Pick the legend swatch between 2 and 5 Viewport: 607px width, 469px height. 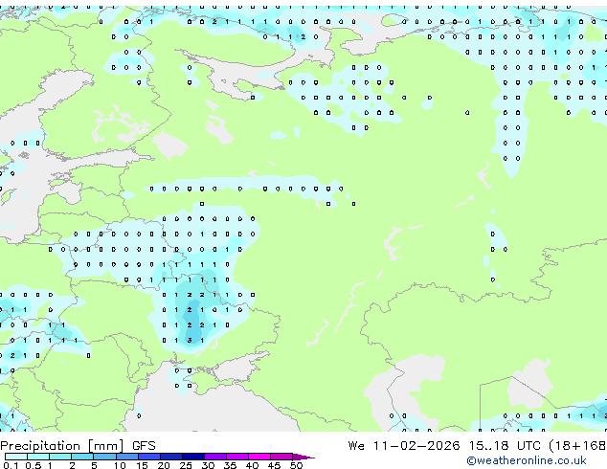click(82, 457)
